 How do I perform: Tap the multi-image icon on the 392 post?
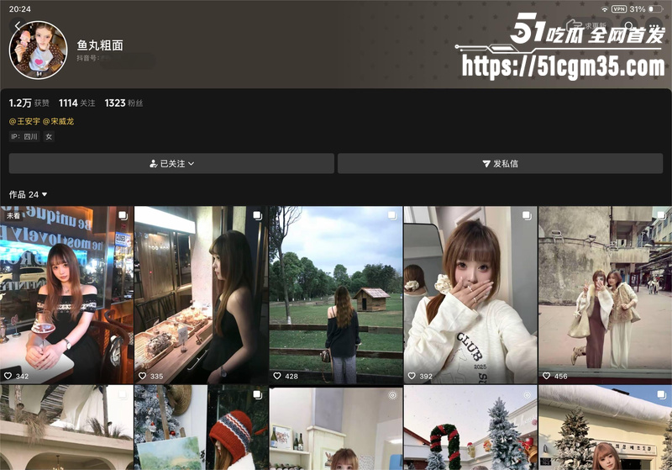click(527, 215)
